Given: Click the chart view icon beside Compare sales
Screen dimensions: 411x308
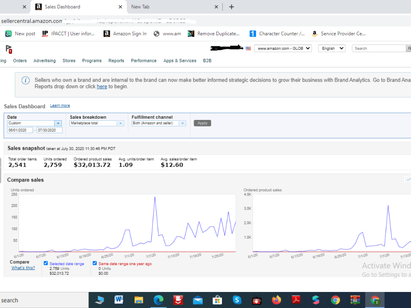Looking at the screenshot, I should tap(408, 180).
